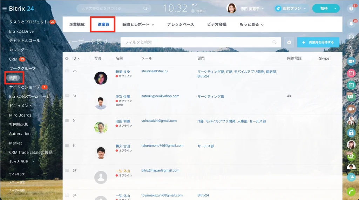
Task: Open employee list settings gear button
Action: point(289,43)
